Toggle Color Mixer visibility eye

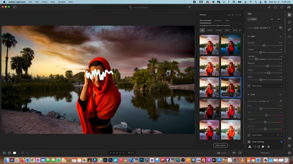(278, 135)
